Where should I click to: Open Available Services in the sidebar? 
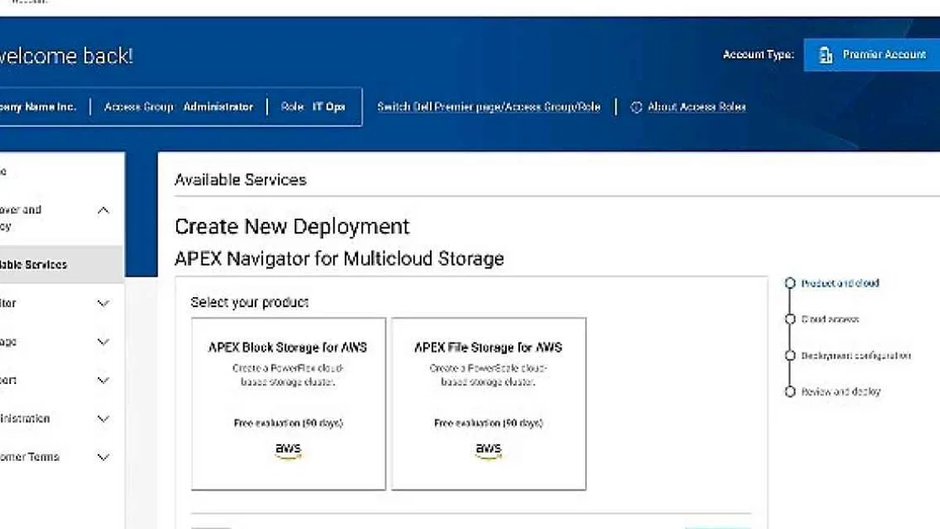[62, 265]
